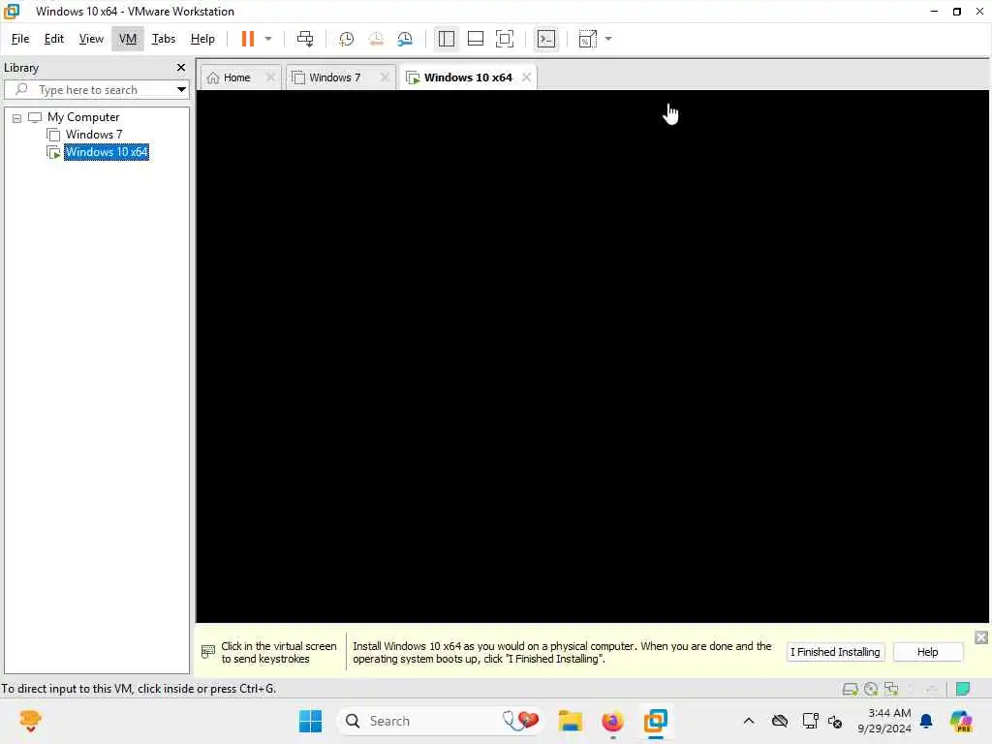
Task: Open the File menu
Action: pyautogui.click(x=20, y=39)
